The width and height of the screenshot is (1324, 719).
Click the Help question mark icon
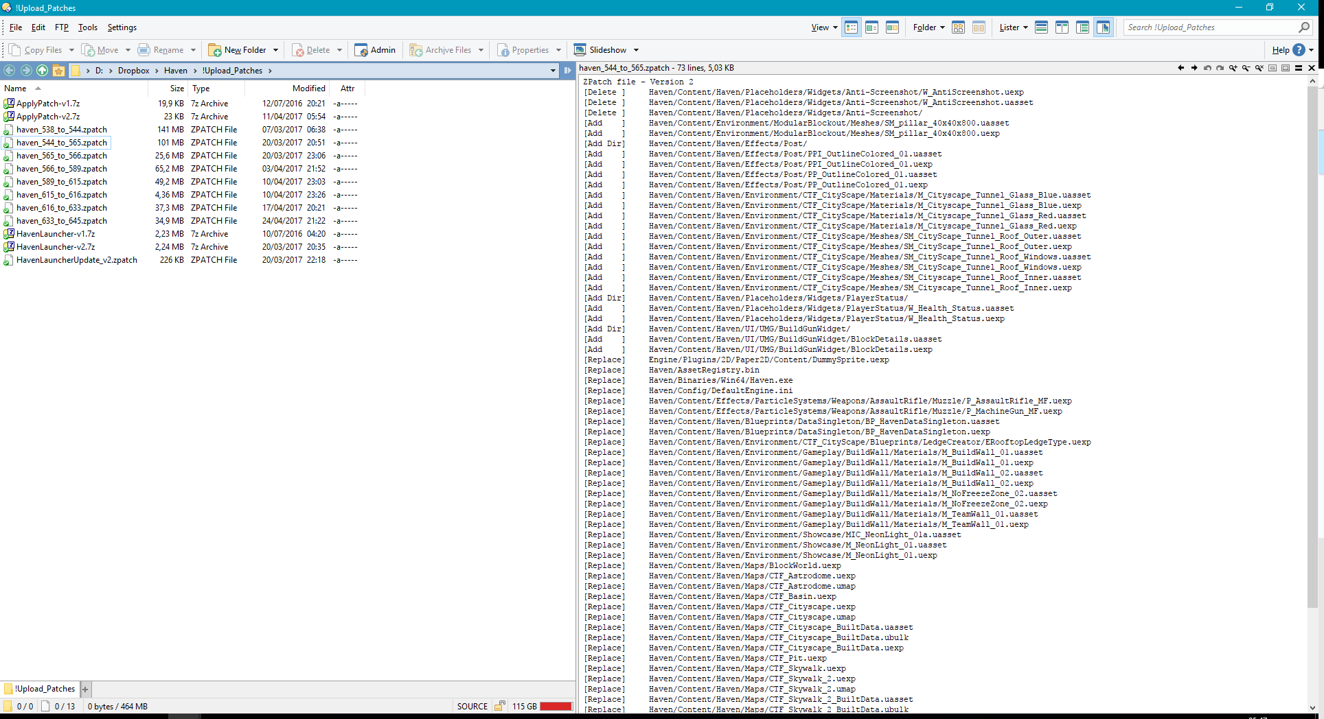click(1299, 50)
